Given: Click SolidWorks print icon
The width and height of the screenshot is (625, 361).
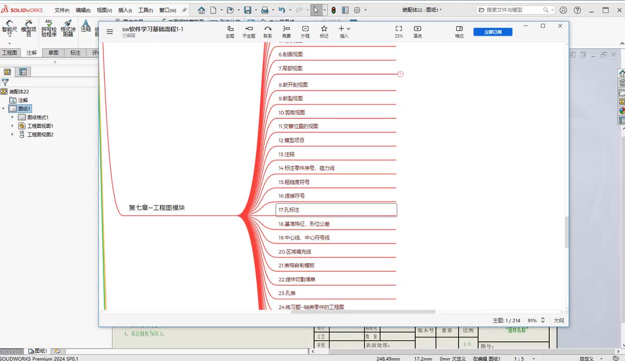Looking at the screenshot, I should 264,10.
